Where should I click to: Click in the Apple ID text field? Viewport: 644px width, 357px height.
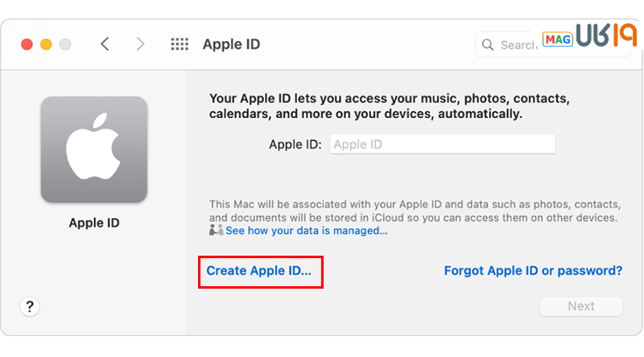(442, 145)
